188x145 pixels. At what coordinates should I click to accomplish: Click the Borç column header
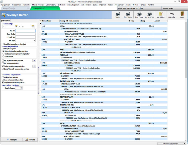click(147, 21)
